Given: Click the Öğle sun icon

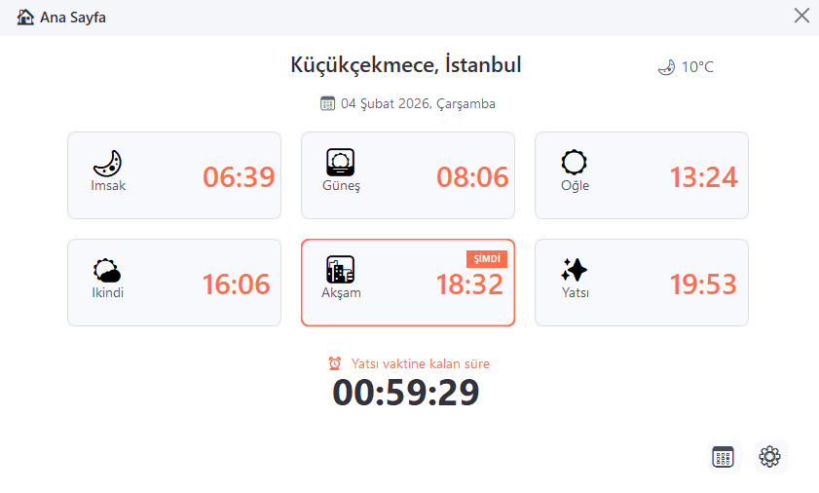Looking at the screenshot, I should 575,163.
